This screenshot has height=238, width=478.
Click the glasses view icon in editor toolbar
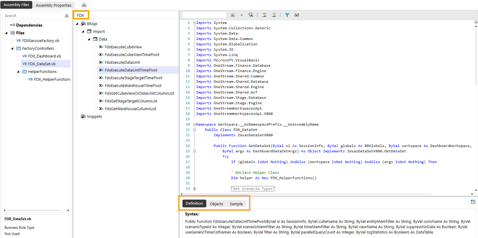[x=296, y=15]
